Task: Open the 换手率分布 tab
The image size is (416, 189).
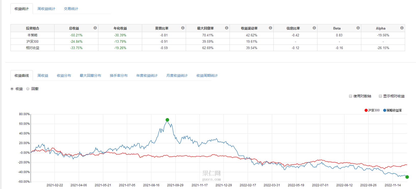Action: pos(118,75)
